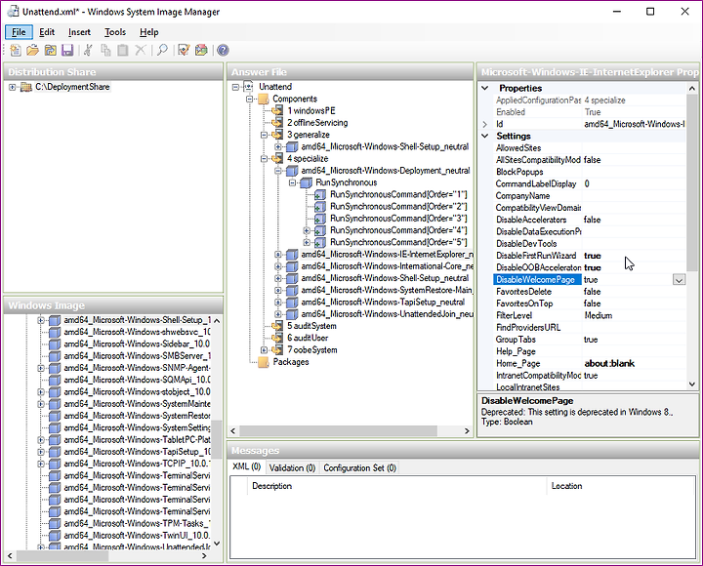Click the amd64_Microsoft-Windows-TapiSetup_neutral component icon

pyautogui.click(x=292, y=303)
